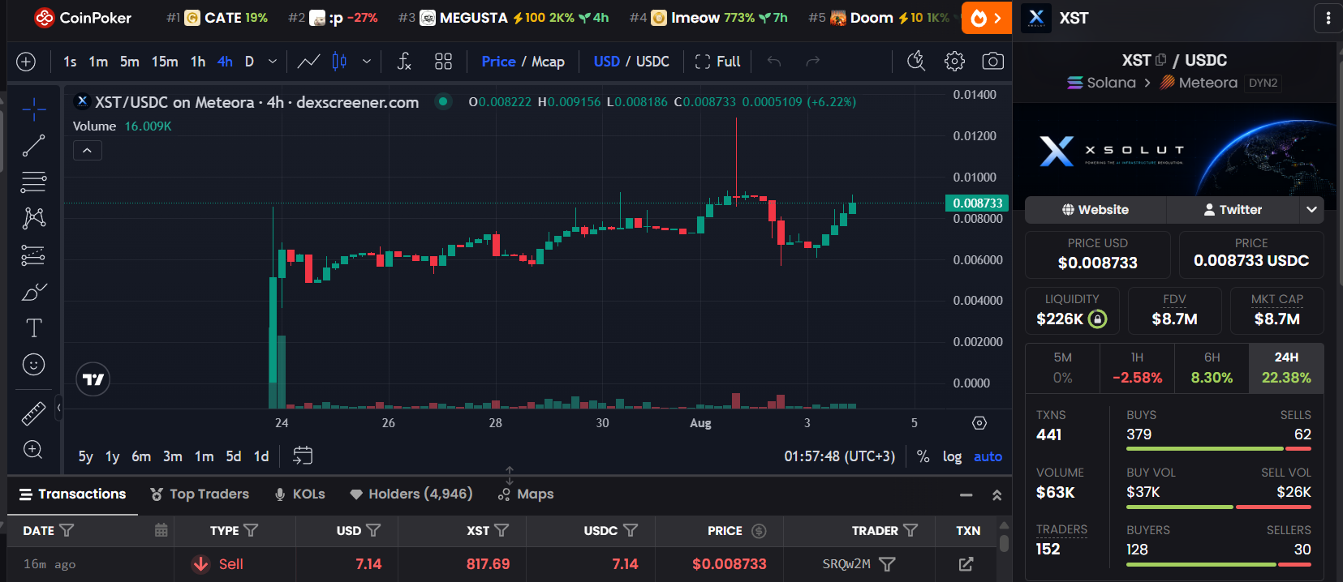Image resolution: width=1343 pixels, height=582 pixels.
Task: Minimize the transactions panel
Action: coord(966,494)
